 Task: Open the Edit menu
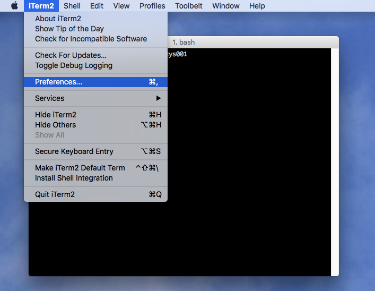tap(97, 6)
